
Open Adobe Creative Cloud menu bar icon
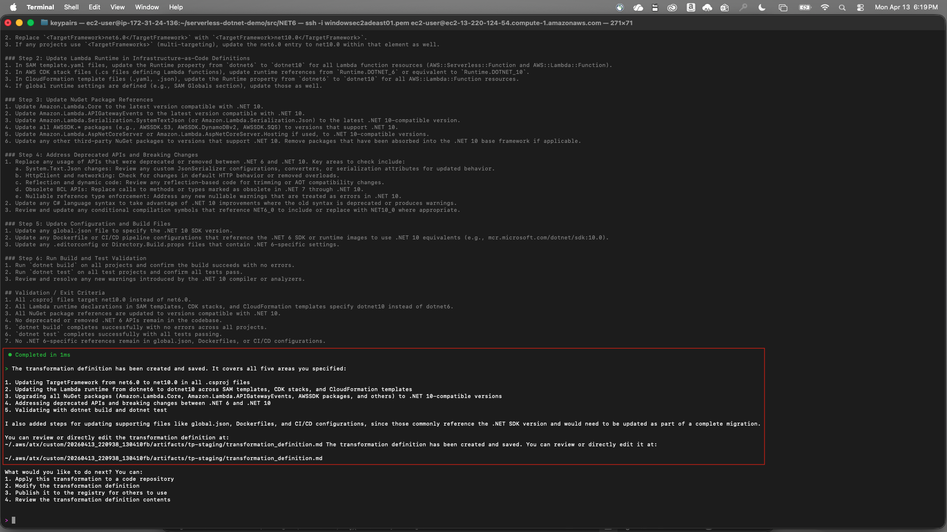click(672, 7)
